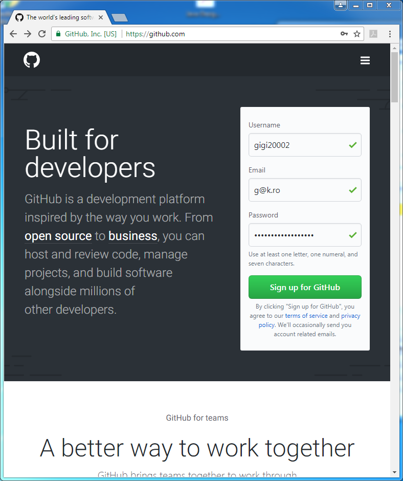Follow the open source link

[x=58, y=236]
